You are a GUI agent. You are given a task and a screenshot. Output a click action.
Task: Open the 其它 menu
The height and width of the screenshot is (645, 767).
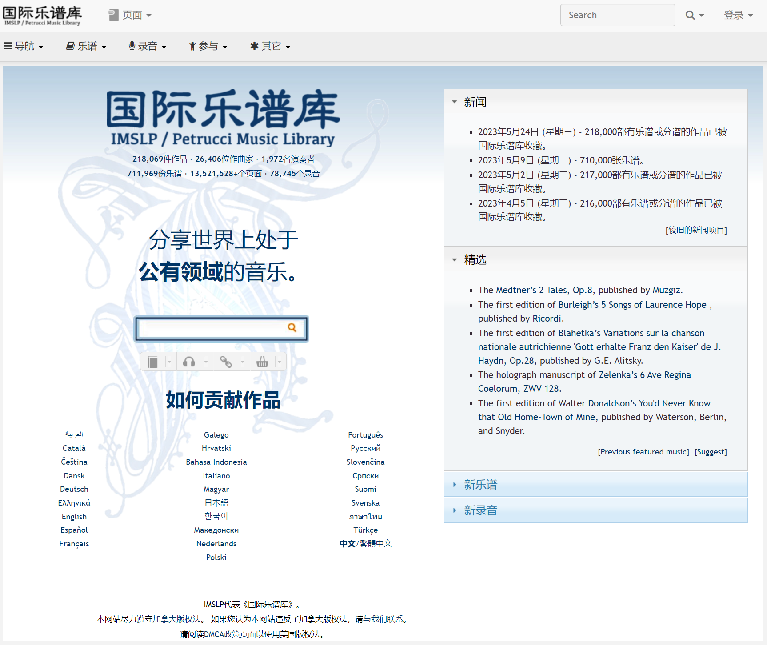point(270,46)
